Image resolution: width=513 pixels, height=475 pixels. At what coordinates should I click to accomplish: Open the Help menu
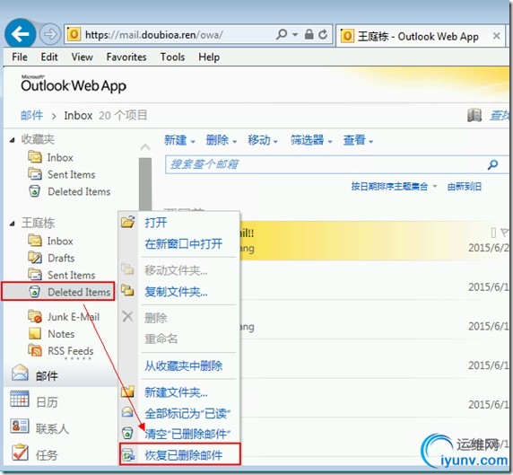click(x=209, y=57)
